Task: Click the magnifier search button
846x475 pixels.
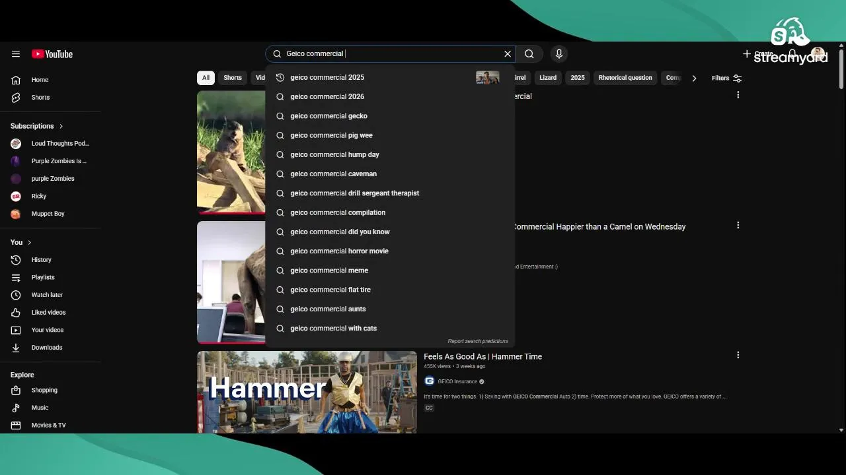Action: tap(529, 54)
